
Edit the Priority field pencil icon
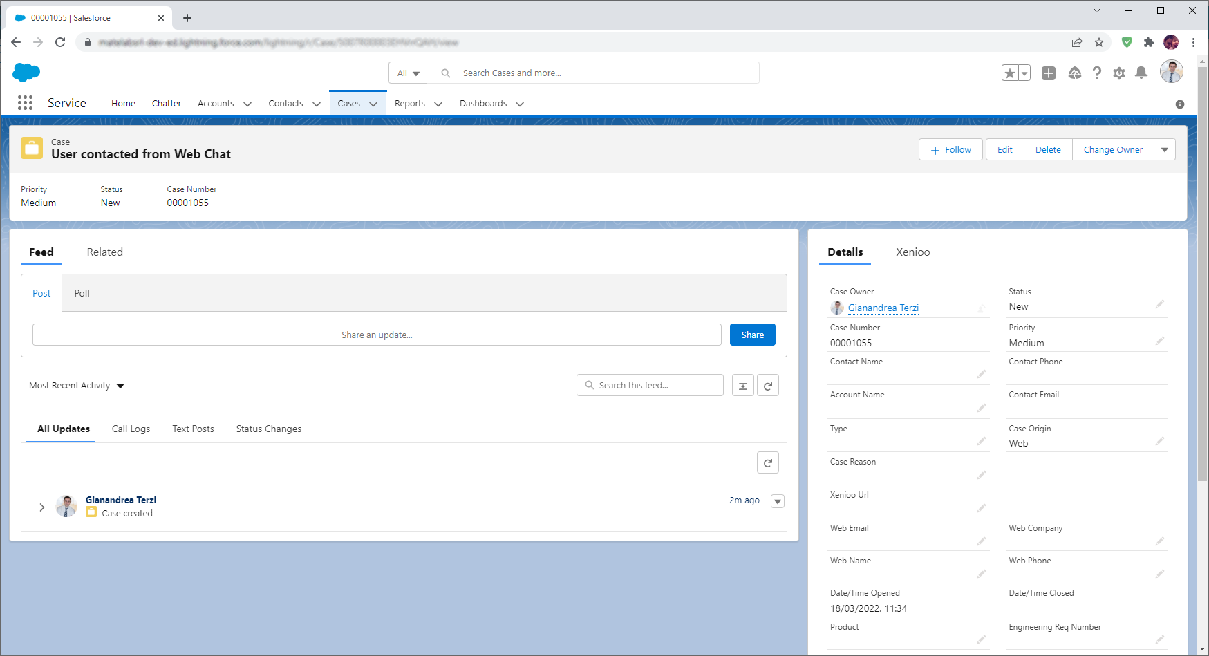coord(1160,340)
